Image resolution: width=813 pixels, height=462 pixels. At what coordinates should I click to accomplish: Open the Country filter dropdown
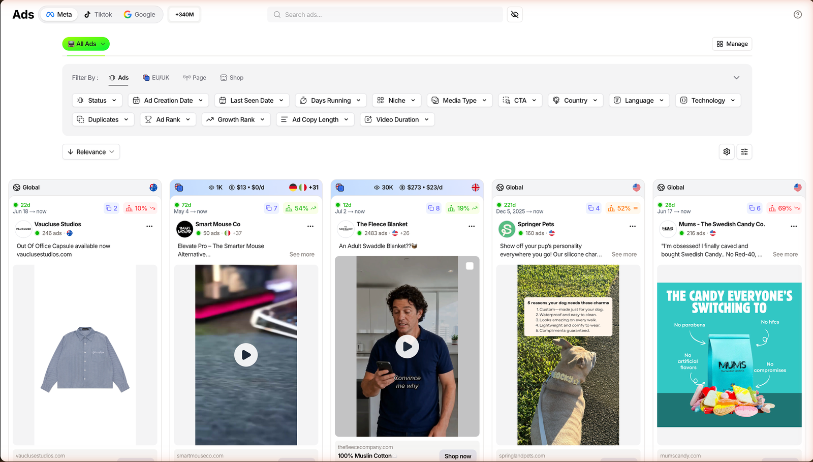tap(576, 101)
